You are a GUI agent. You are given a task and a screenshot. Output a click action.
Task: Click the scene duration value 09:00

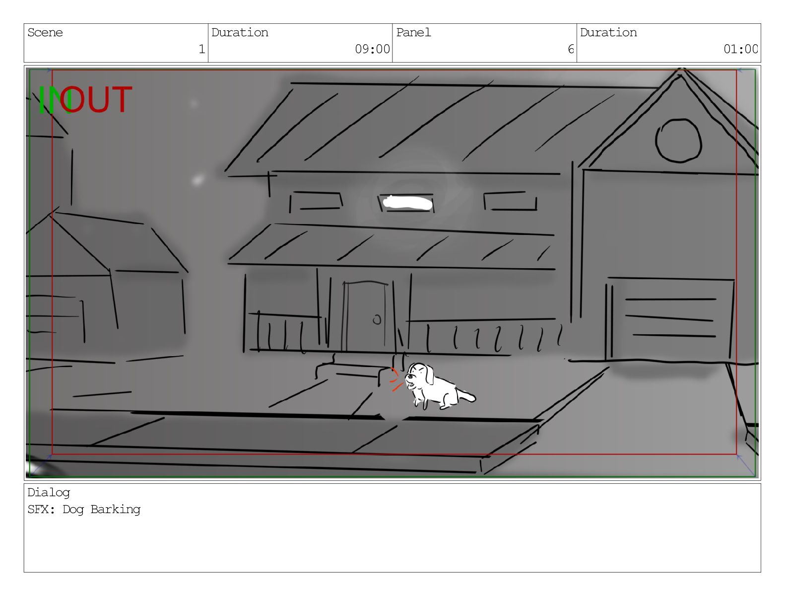(x=372, y=49)
